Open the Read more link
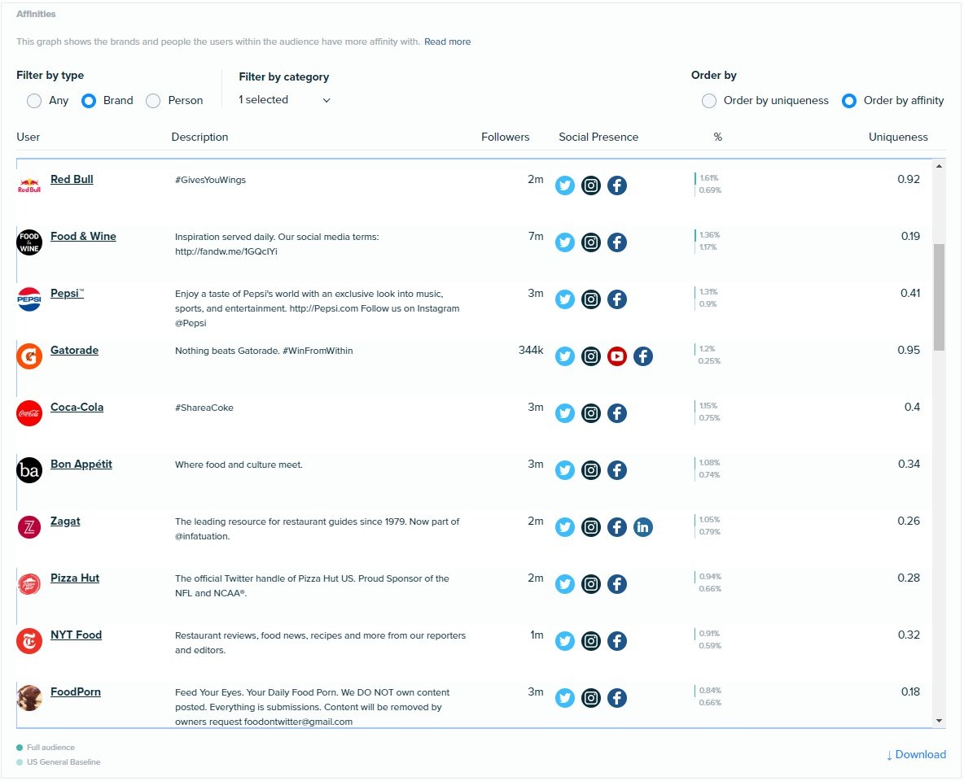This screenshot has width=964, height=781. [x=447, y=41]
